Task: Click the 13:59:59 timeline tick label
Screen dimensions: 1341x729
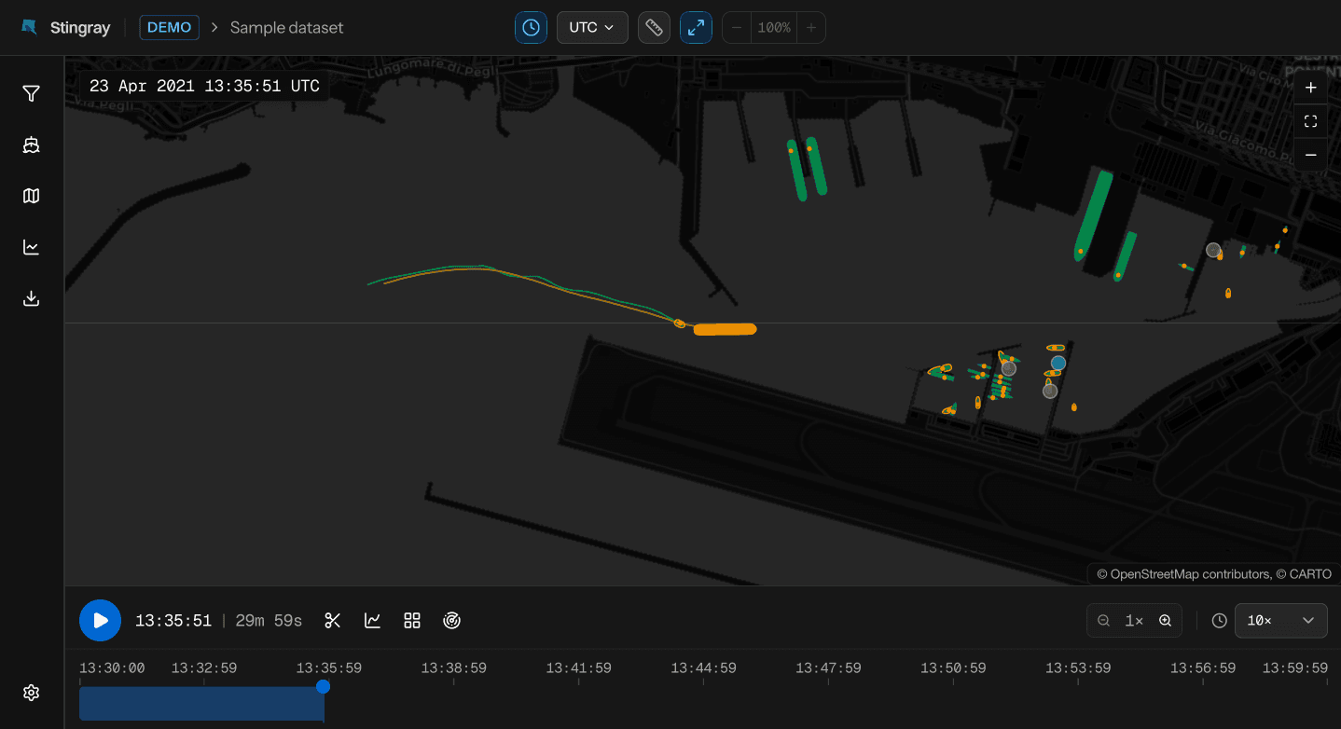Action: (x=1294, y=667)
